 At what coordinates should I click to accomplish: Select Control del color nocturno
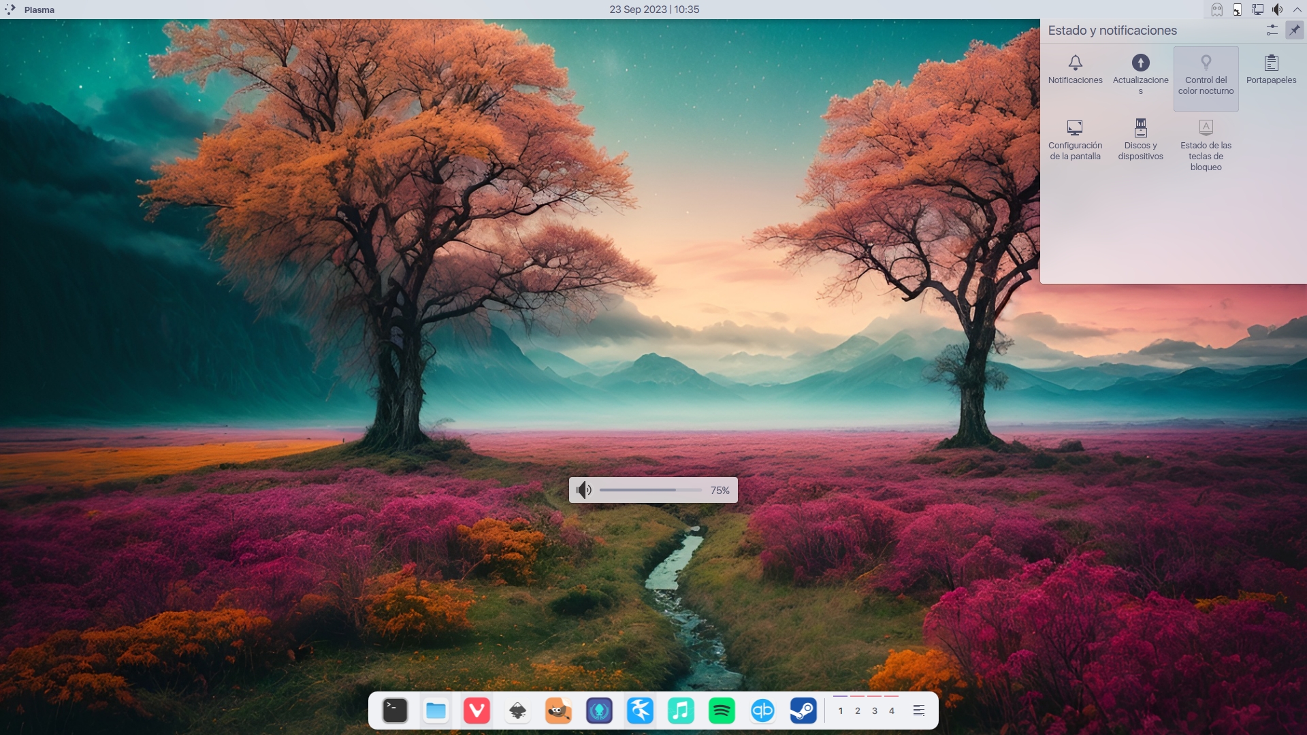point(1206,78)
